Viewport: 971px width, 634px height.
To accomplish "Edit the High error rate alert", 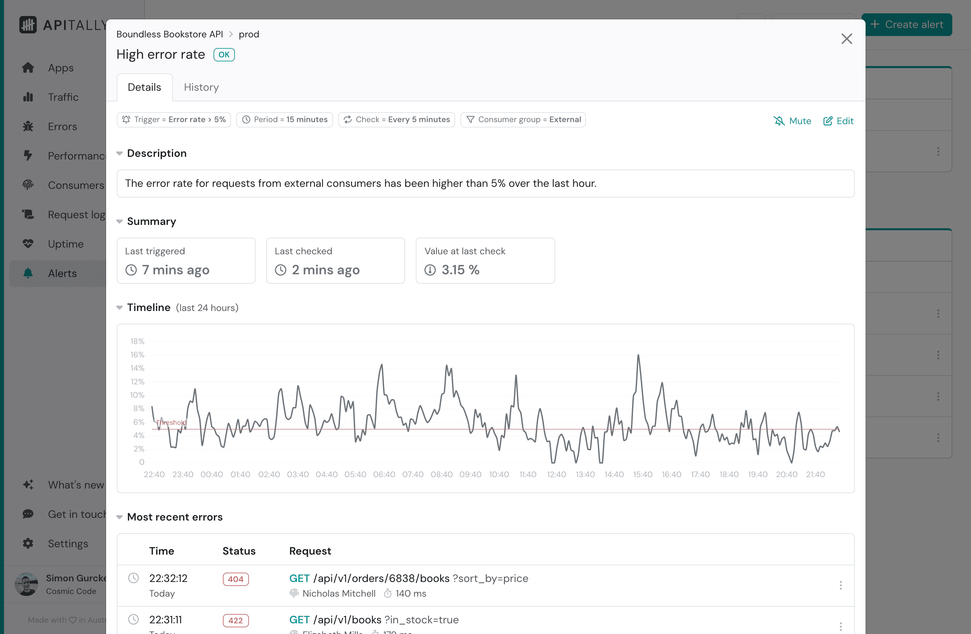I will point(839,121).
